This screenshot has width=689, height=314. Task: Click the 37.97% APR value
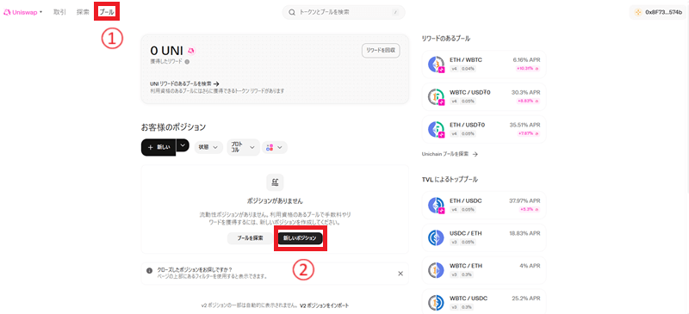pos(525,200)
